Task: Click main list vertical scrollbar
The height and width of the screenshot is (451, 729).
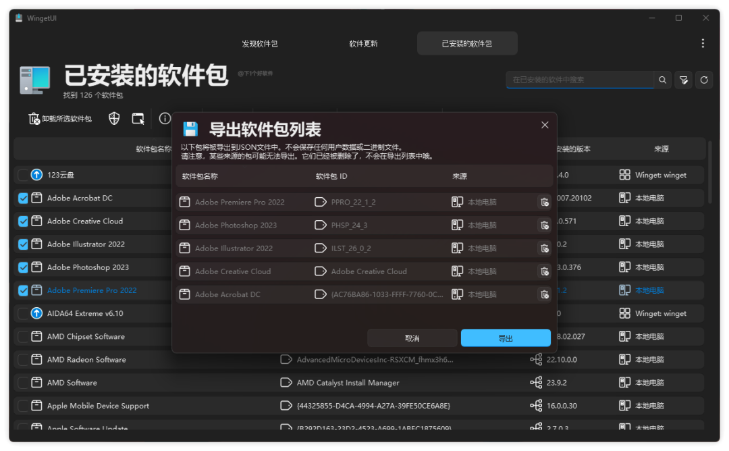Action: [x=710, y=172]
